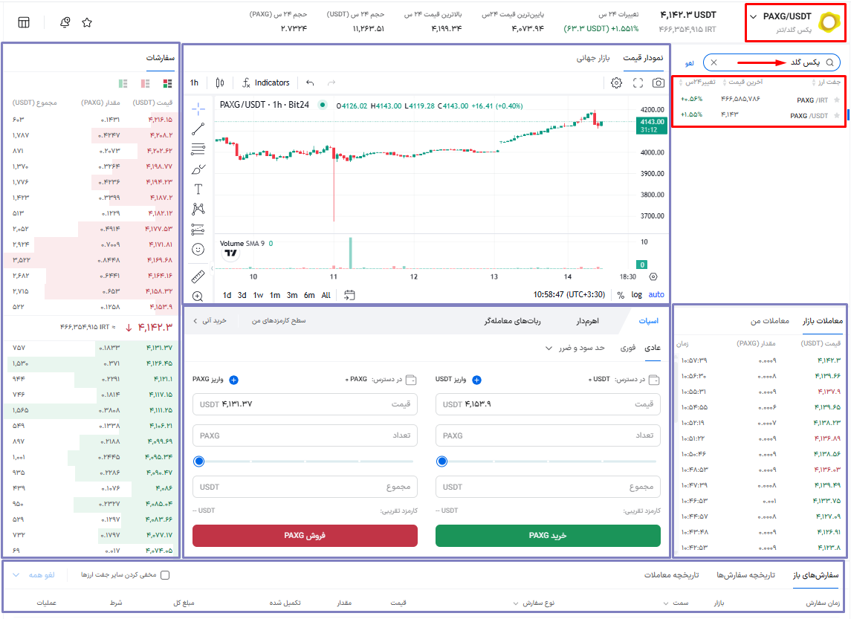This screenshot has height=619, width=851.
Task: Undo the last chart action
Action: click(x=310, y=82)
